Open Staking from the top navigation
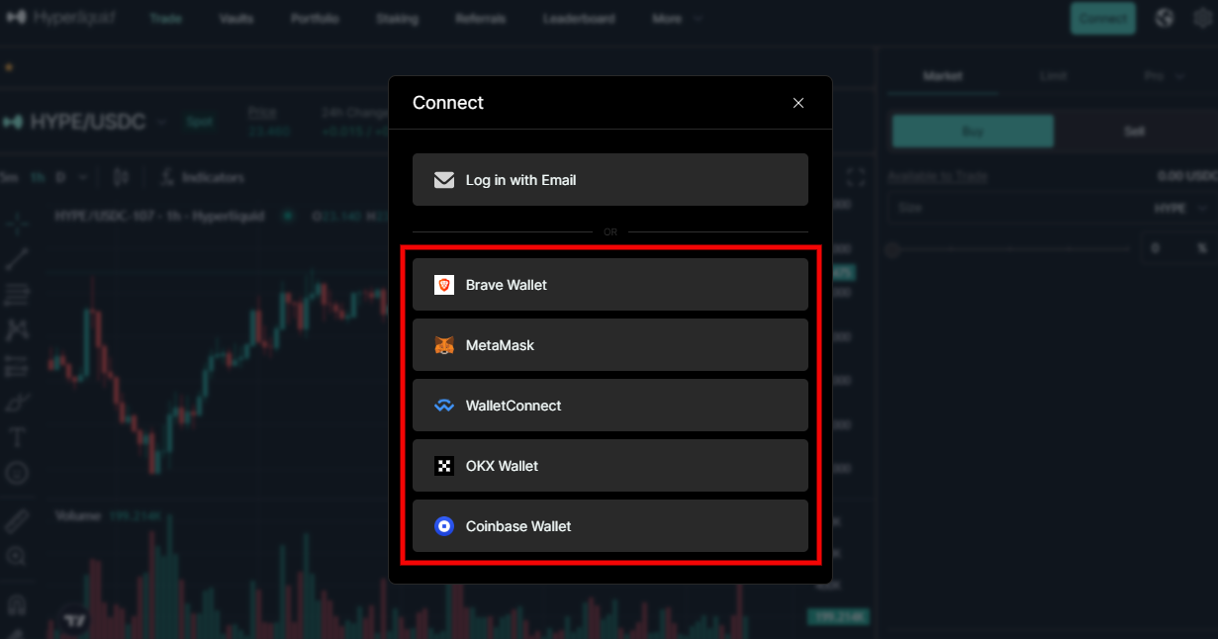The image size is (1218, 639). 397,19
